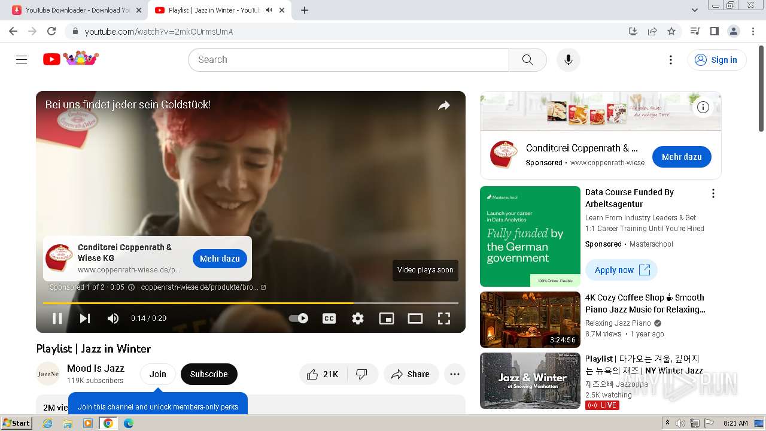Screen dimensions: 766x431
Task: Dislike this video
Action: [x=361, y=374]
